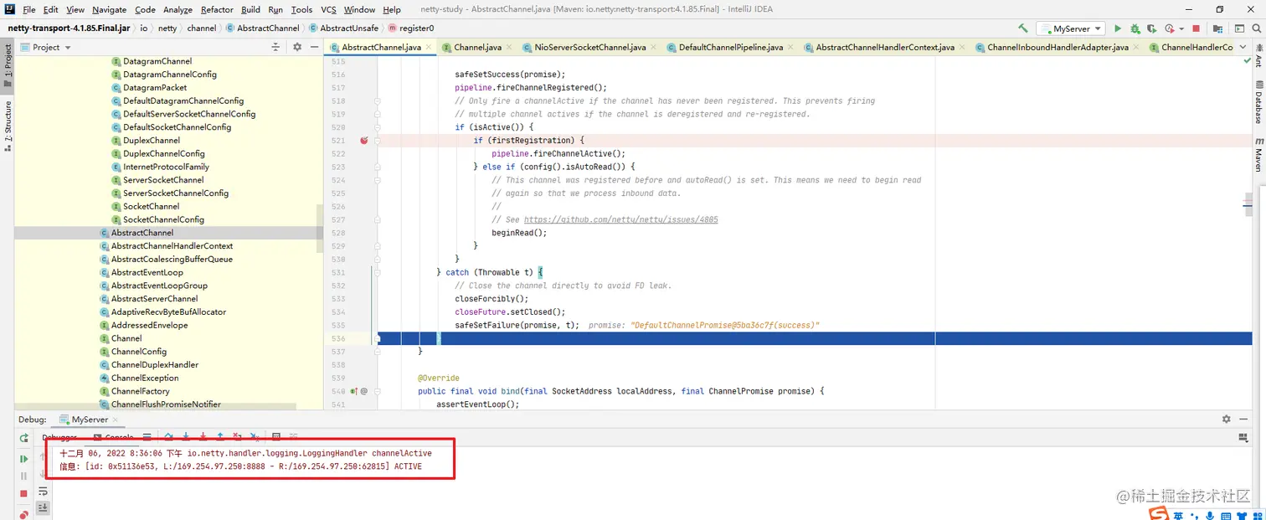Viewport: 1266px width, 520px height.
Task: Click the Project panel collapse-all icon
Action: (275, 47)
